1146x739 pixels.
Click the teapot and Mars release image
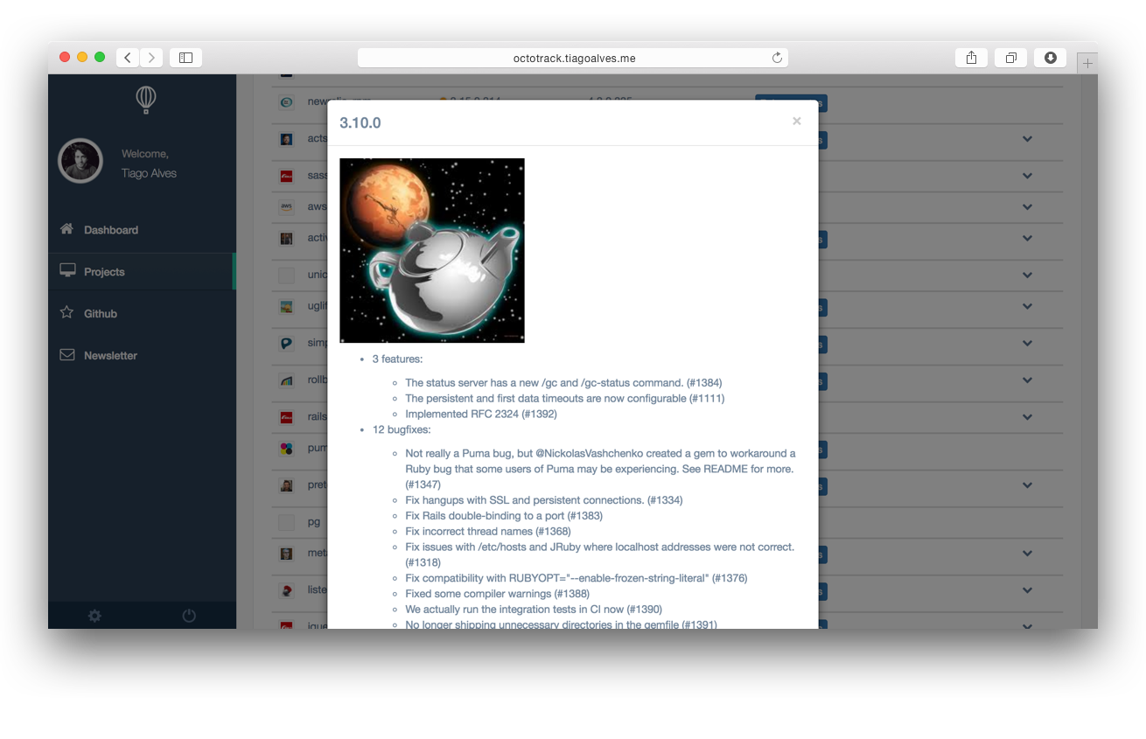pyautogui.click(x=432, y=250)
